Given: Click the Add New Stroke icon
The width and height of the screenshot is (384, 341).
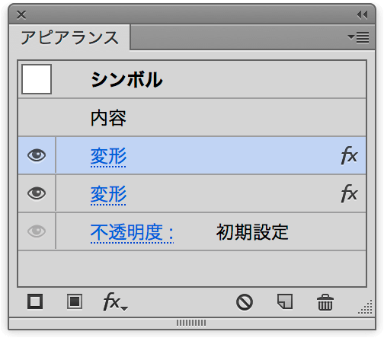Looking at the screenshot, I should (35, 301).
